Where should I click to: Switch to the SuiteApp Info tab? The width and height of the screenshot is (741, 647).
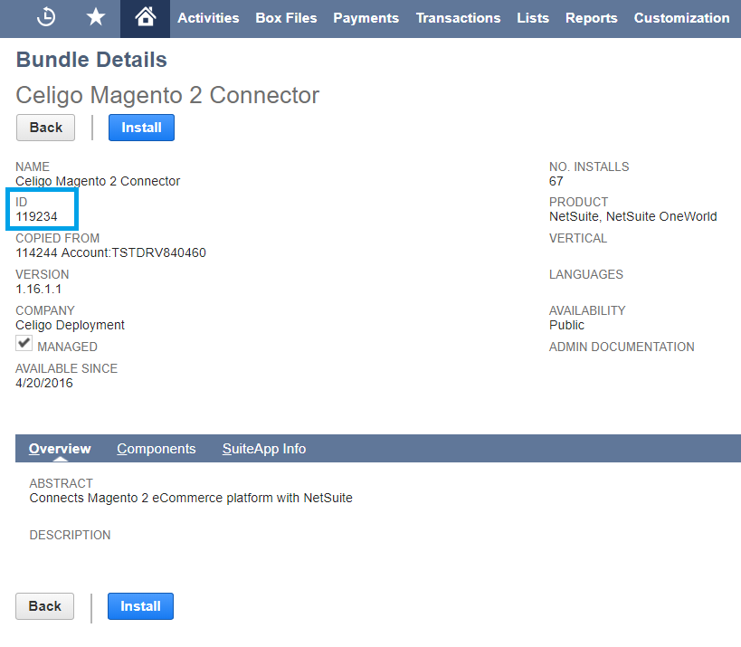tap(264, 449)
